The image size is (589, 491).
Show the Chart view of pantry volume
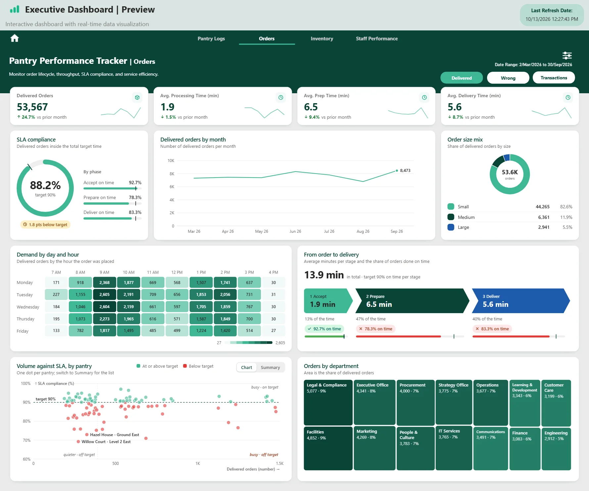coord(247,367)
